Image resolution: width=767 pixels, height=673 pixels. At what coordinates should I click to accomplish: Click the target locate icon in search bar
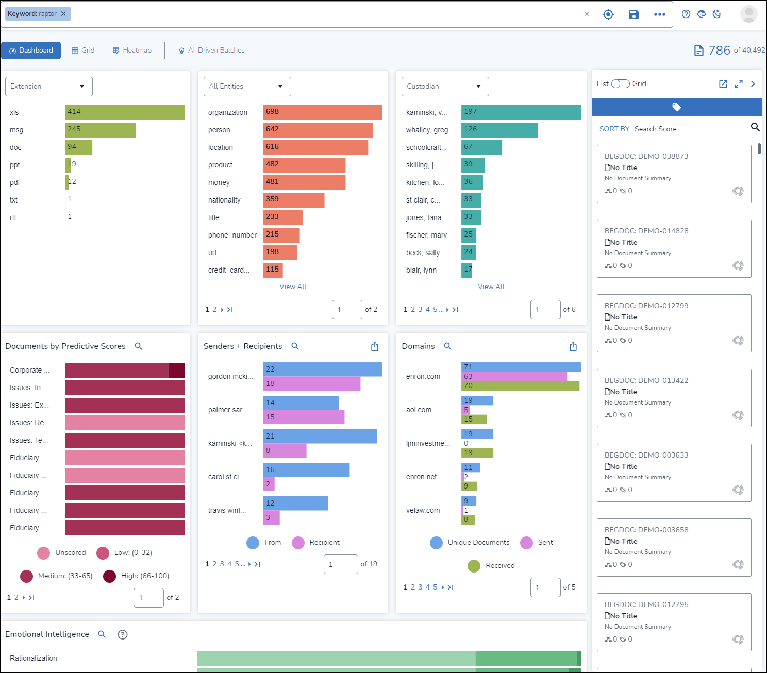coord(608,14)
